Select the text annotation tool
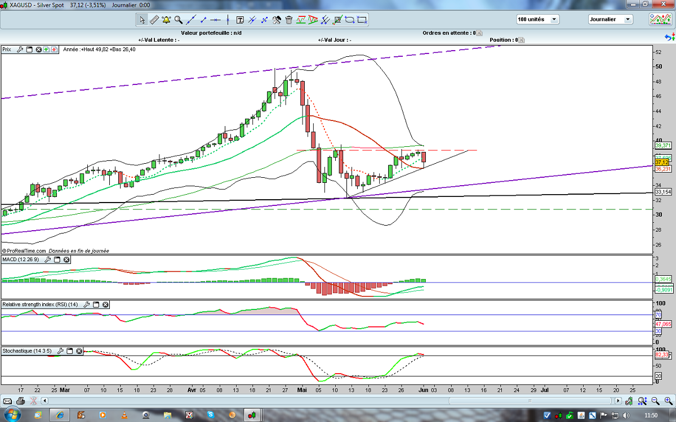This screenshot has height=422, width=676. 240,20
